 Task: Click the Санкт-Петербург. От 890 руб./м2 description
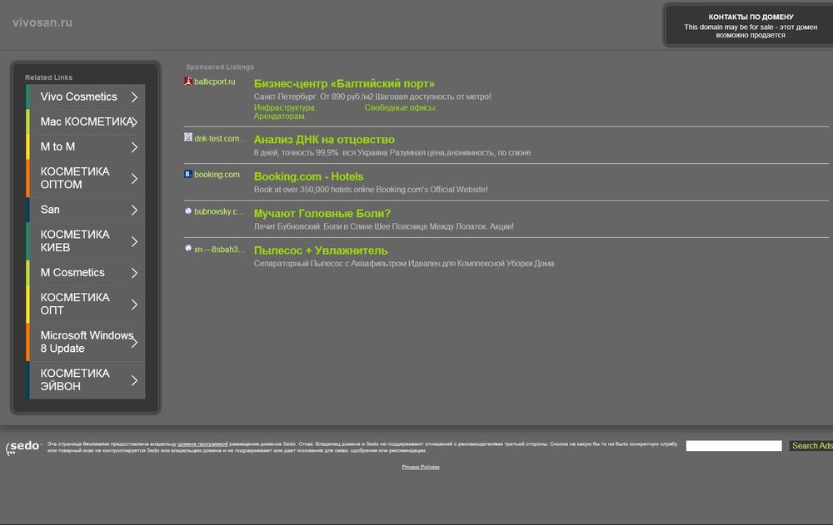[372, 97]
